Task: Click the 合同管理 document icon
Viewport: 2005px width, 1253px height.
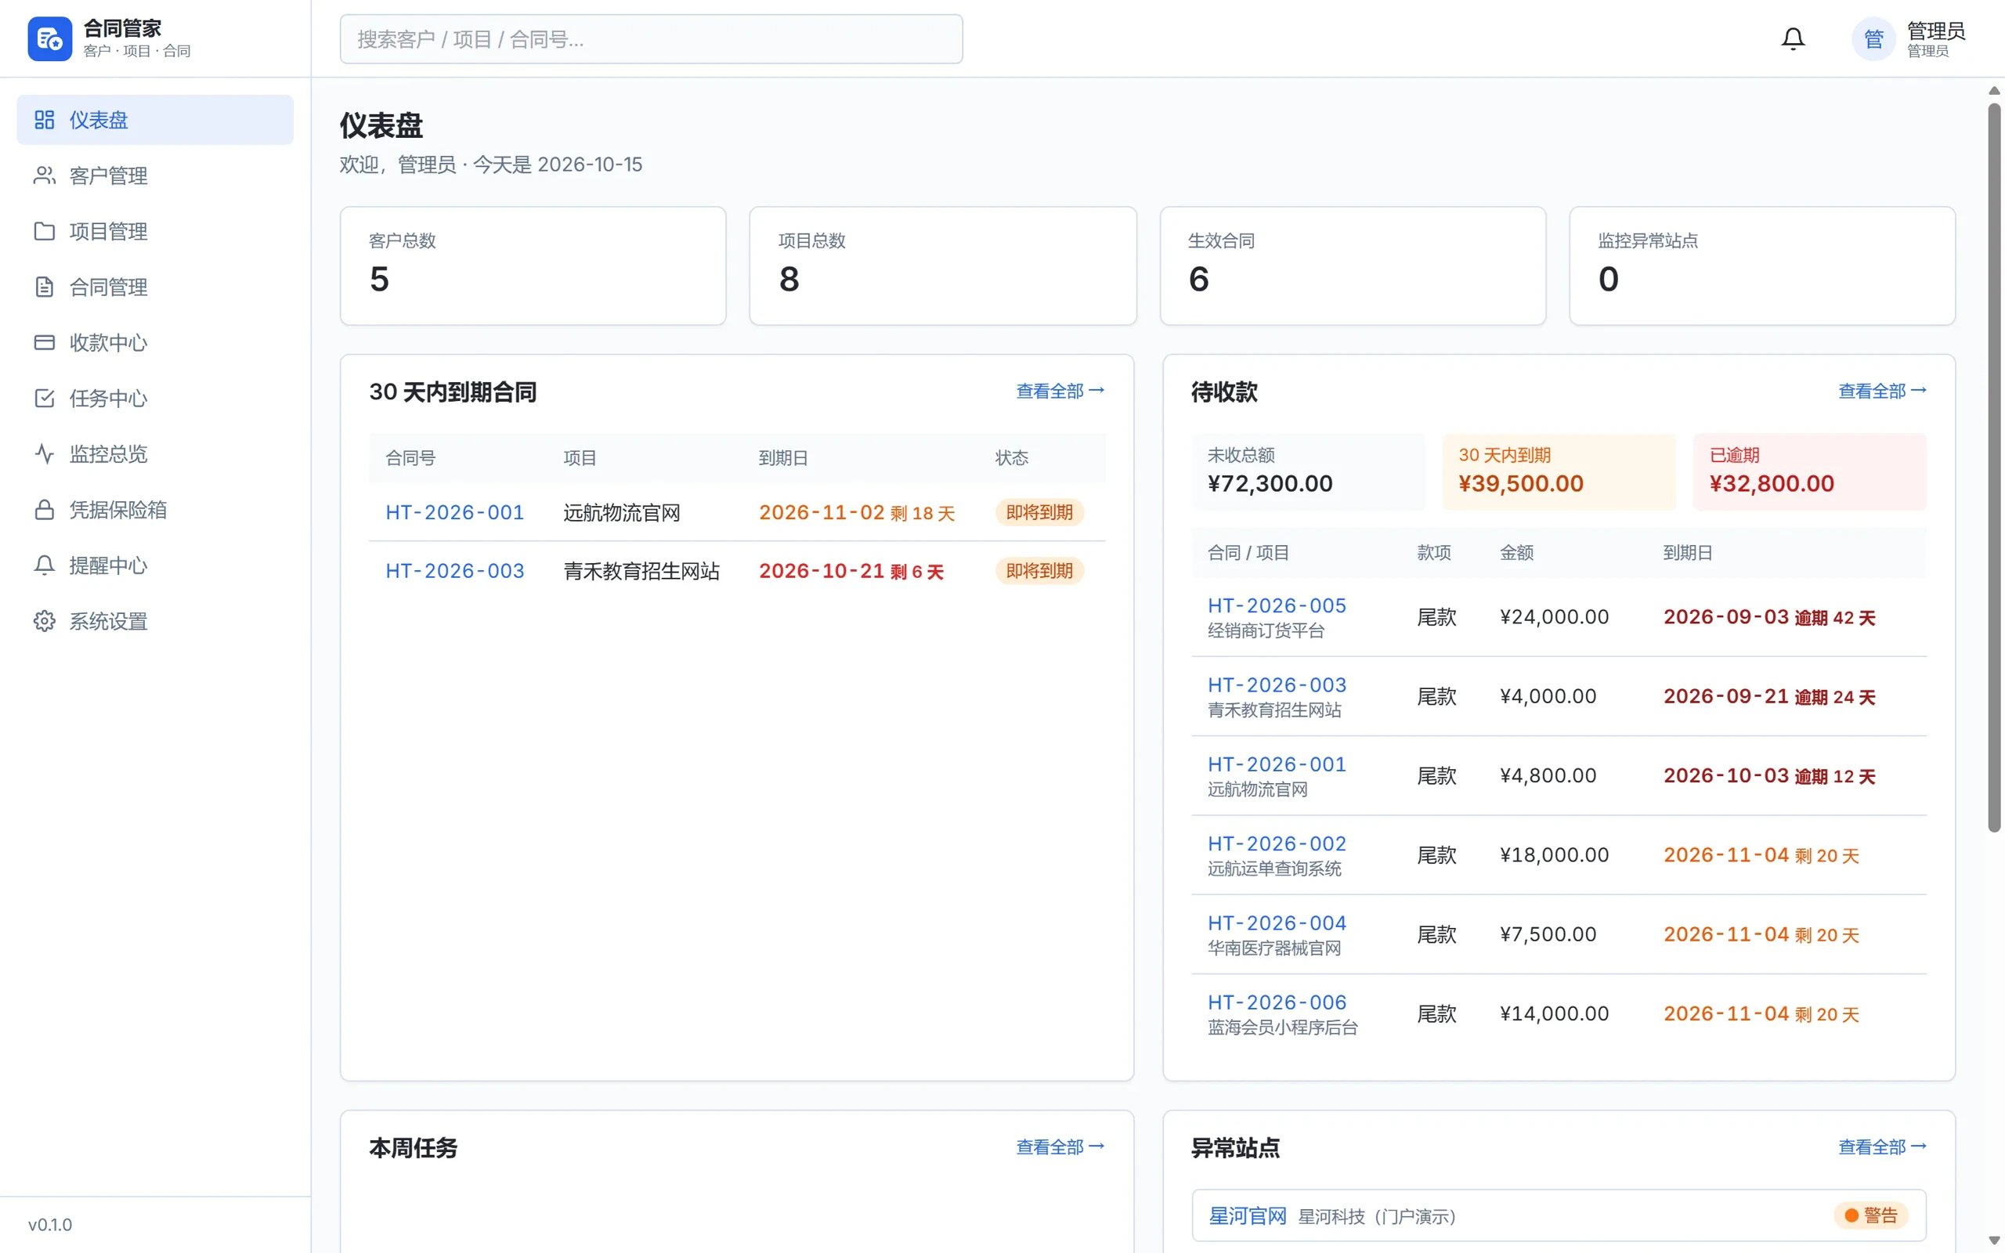Action: point(45,287)
